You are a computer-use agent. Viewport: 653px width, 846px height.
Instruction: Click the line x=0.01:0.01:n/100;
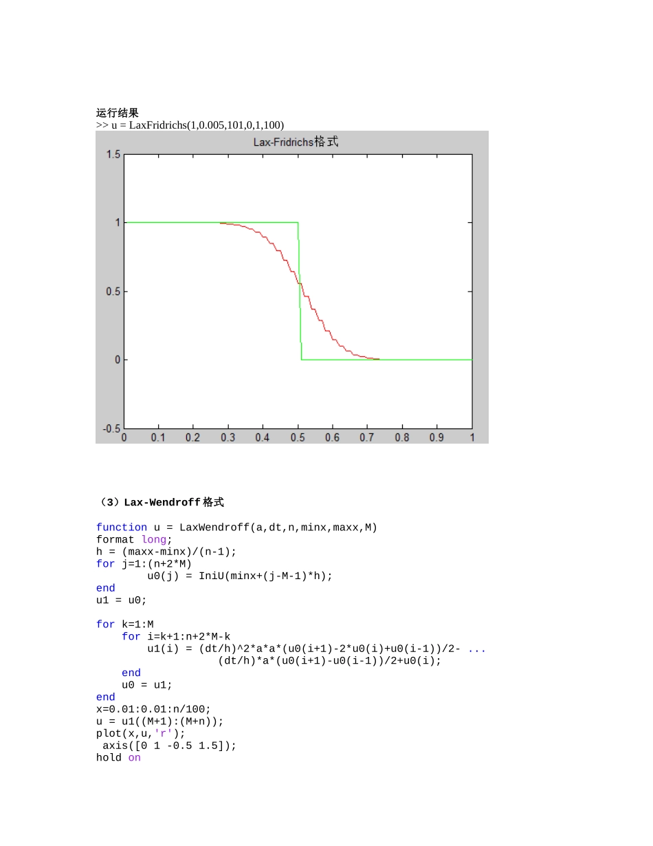153,710
